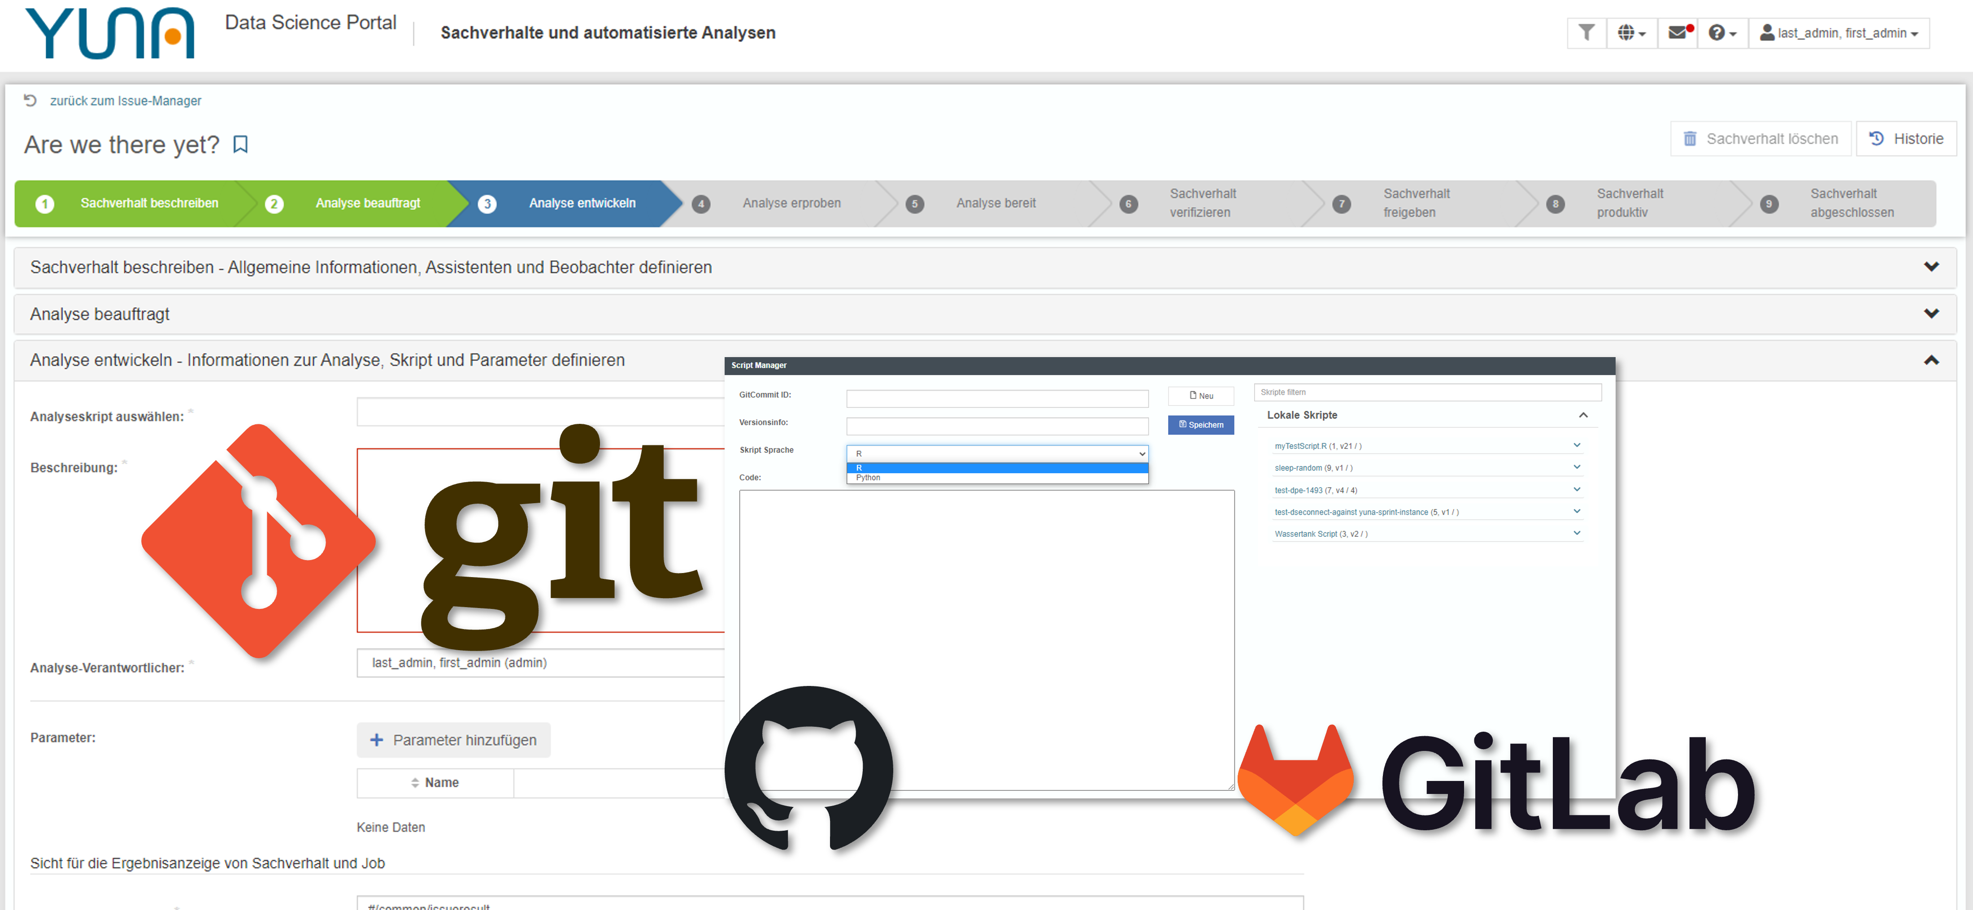
Task: Open the globe language menu
Action: click(x=1631, y=33)
